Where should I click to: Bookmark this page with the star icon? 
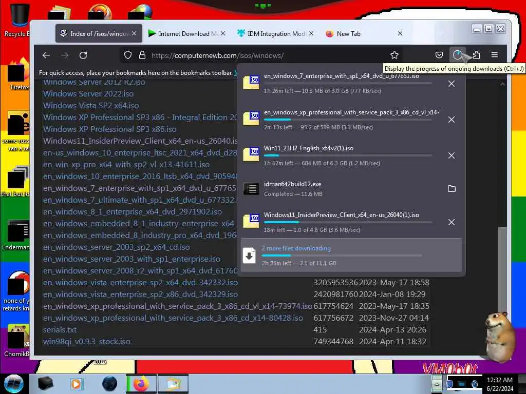point(394,55)
